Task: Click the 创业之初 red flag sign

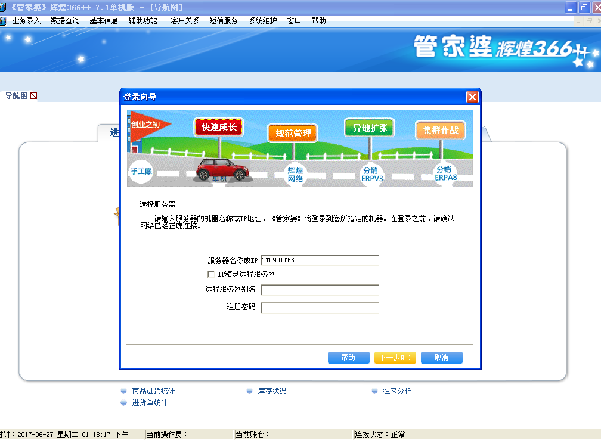Action: point(148,125)
